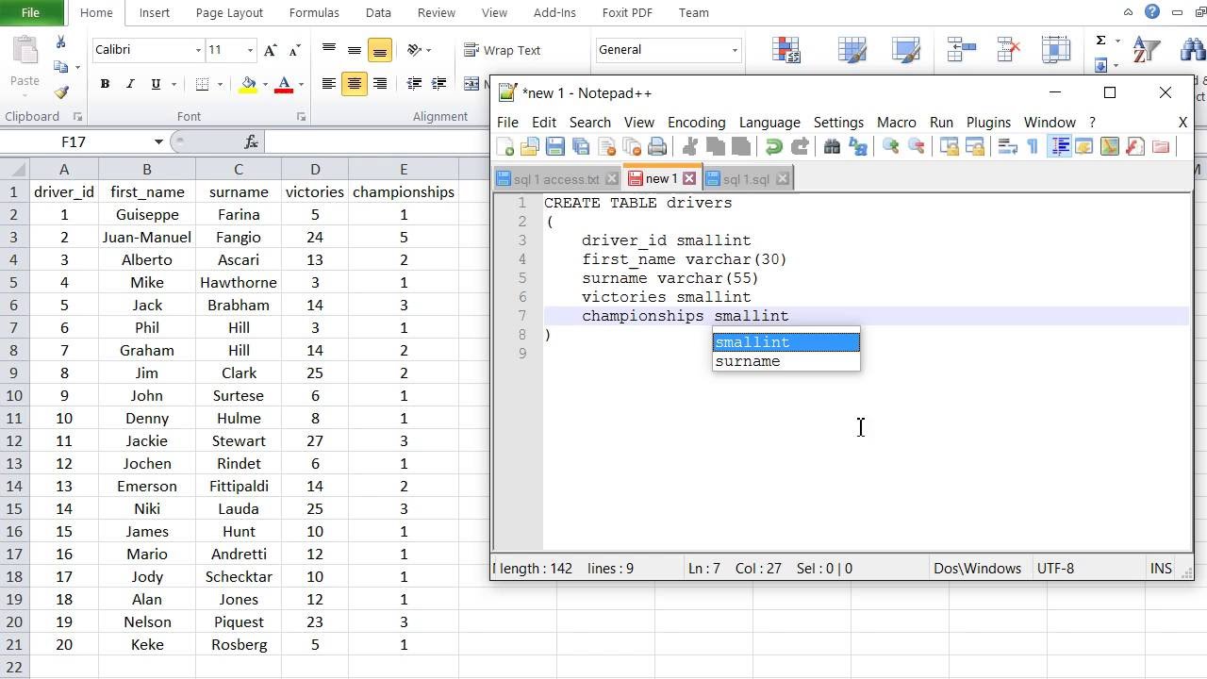
Task: Click the Excel Copy icon
Action: [61, 67]
